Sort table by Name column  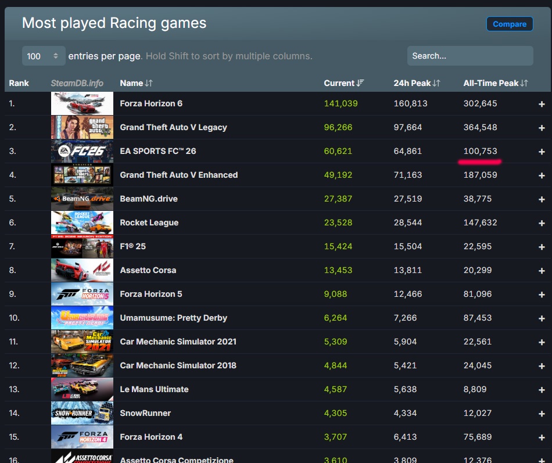136,83
